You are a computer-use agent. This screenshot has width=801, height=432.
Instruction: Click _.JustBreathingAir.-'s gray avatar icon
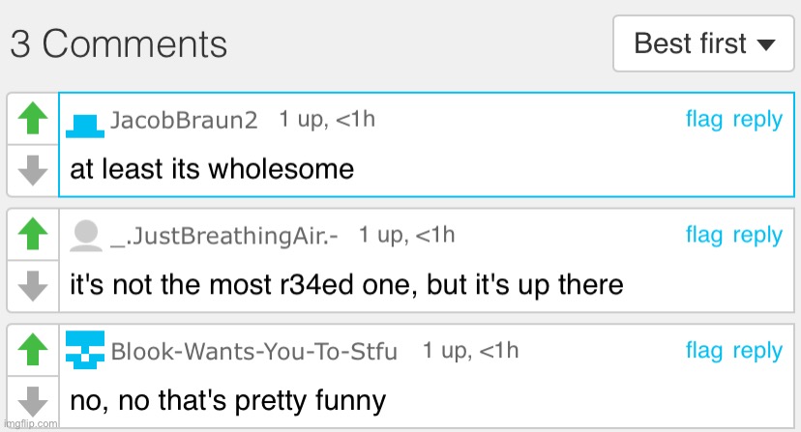(85, 236)
